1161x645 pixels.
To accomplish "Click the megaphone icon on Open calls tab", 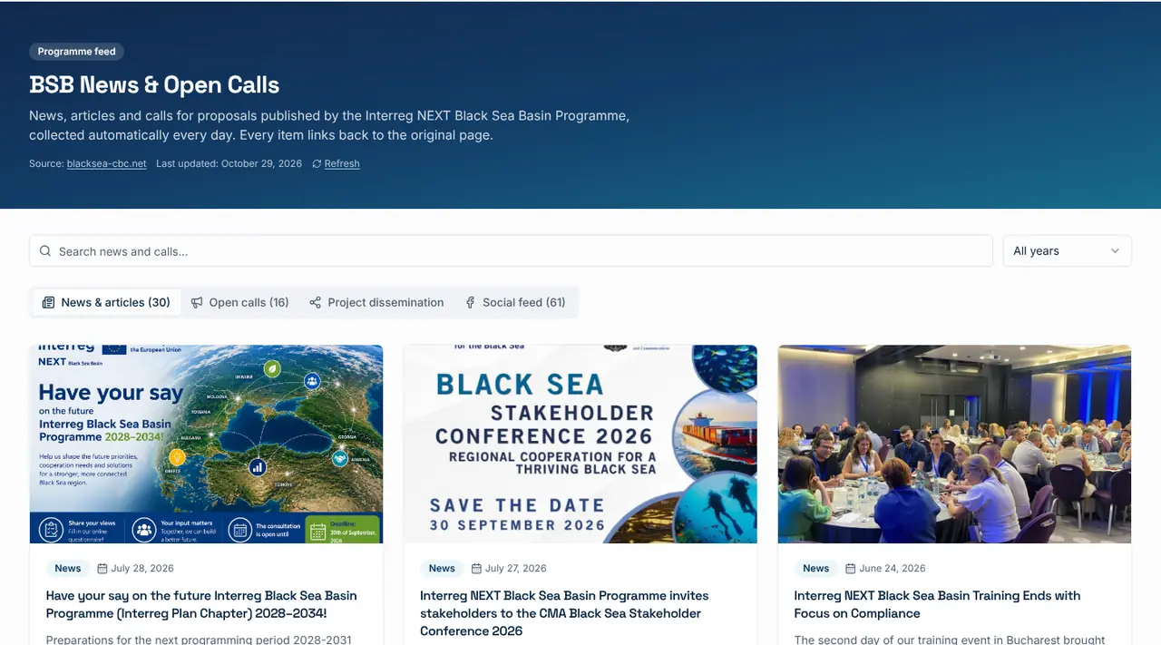I will [x=197, y=302].
